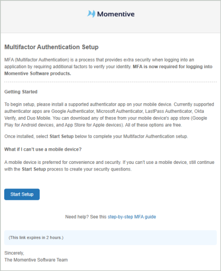Click bold Start Setup text after "Once installed, select"
The height and width of the screenshot is (271, 221).
point(62,136)
